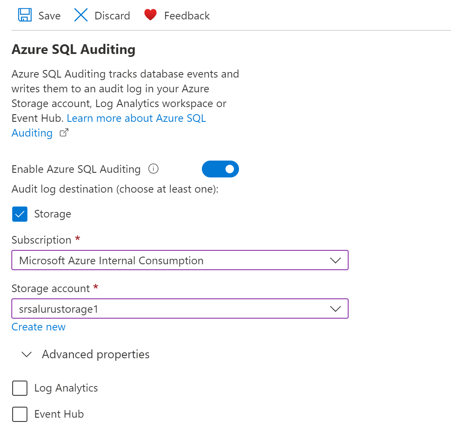451x432 pixels.
Task: Click the Advanced properties label
Action: click(96, 354)
